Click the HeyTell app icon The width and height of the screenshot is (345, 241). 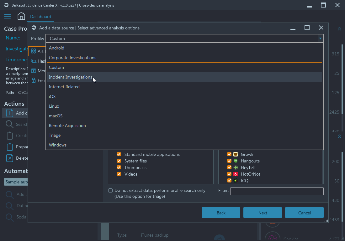[236, 167]
